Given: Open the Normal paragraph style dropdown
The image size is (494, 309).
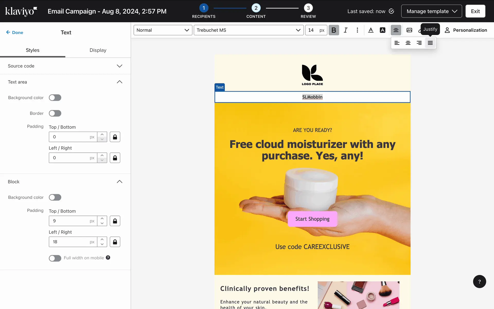Looking at the screenshot, I should click(163, 30).
